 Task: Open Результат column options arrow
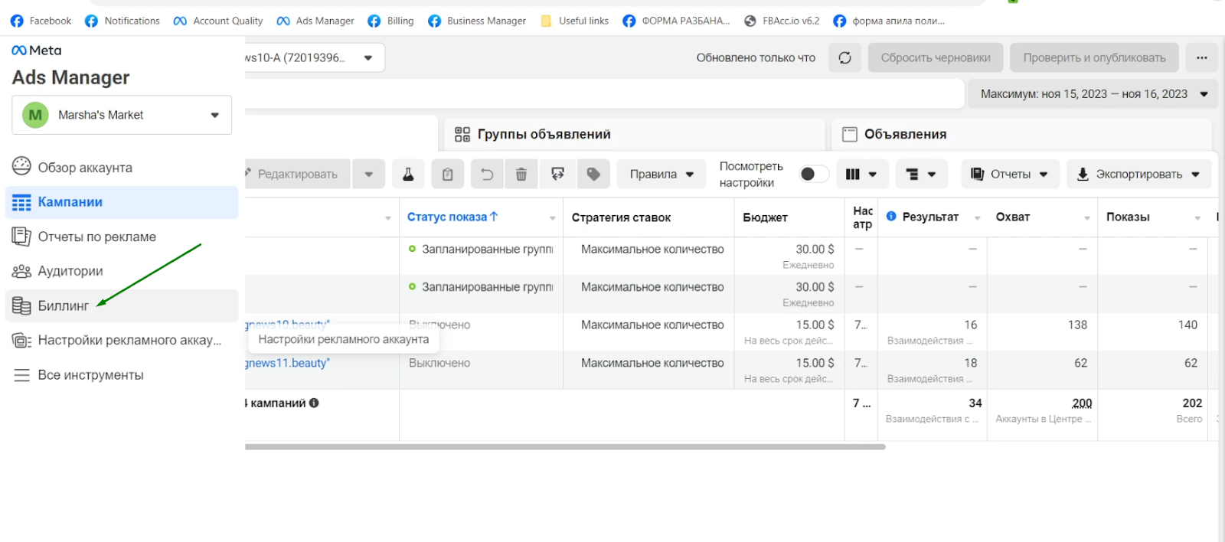(978, 218)
